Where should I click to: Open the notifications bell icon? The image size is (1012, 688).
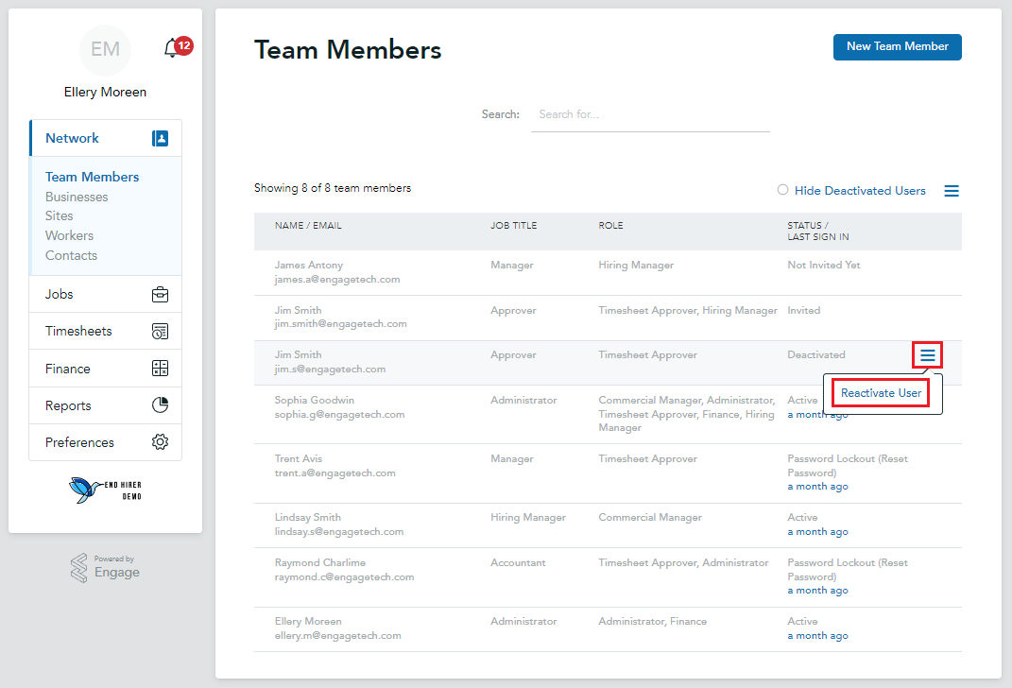[171, 48]
